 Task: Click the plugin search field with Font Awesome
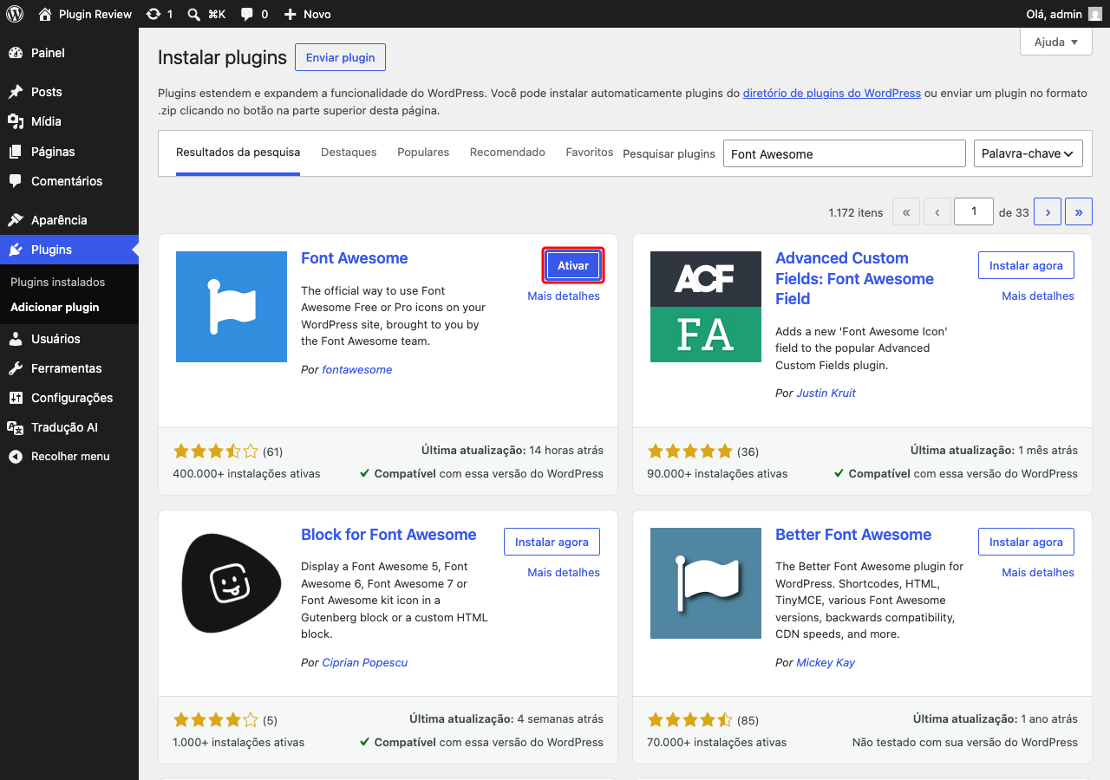pyautogui.click(x=844, y=153)
